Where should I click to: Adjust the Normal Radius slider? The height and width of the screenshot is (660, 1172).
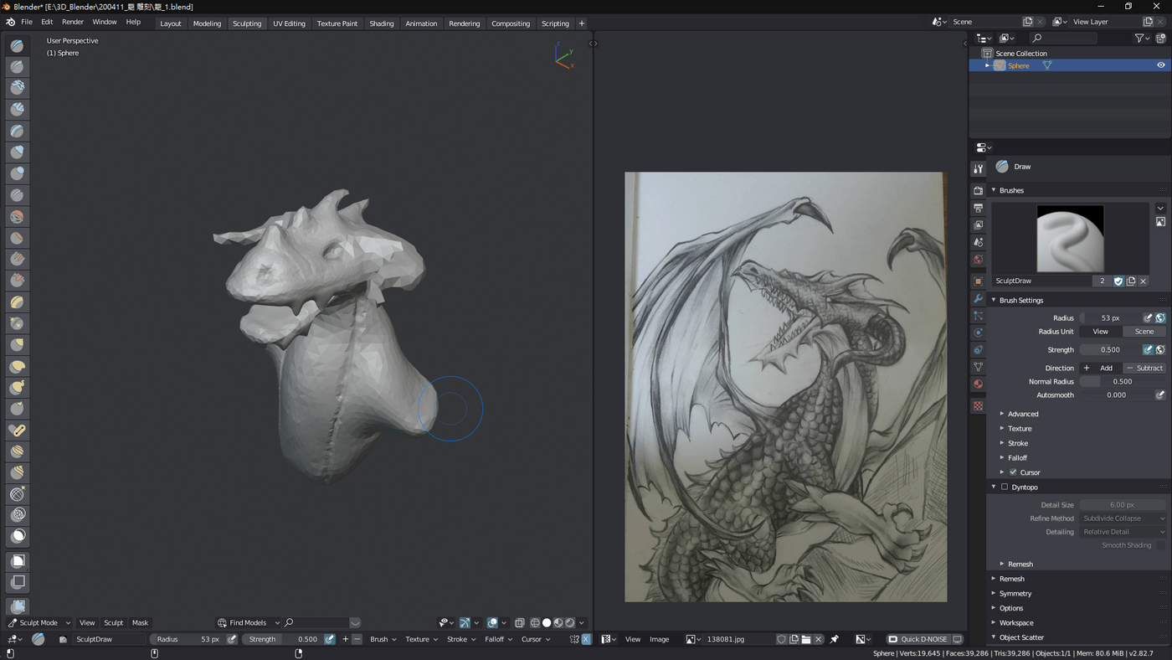click(1122, 382)
